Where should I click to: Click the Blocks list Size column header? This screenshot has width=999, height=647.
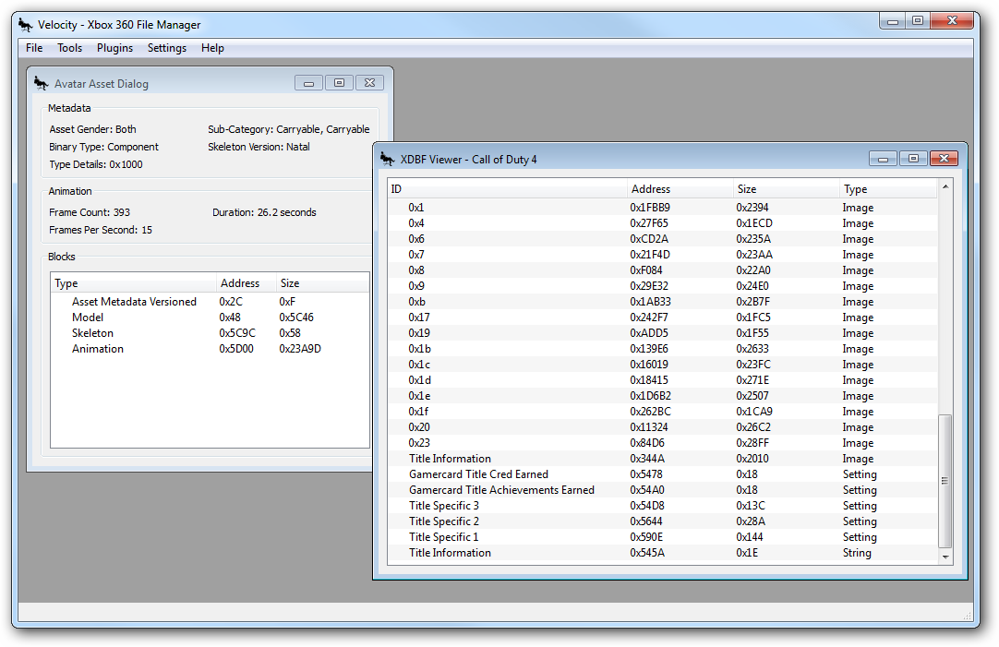[x=322, y=283]
